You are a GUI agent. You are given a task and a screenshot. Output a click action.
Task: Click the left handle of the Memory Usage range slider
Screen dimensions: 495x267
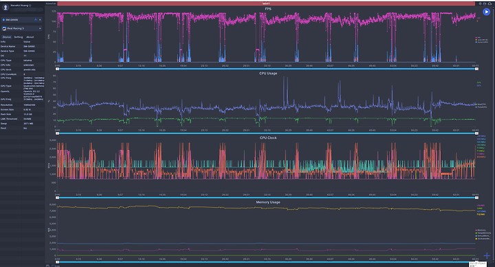[x=58, y=262]
